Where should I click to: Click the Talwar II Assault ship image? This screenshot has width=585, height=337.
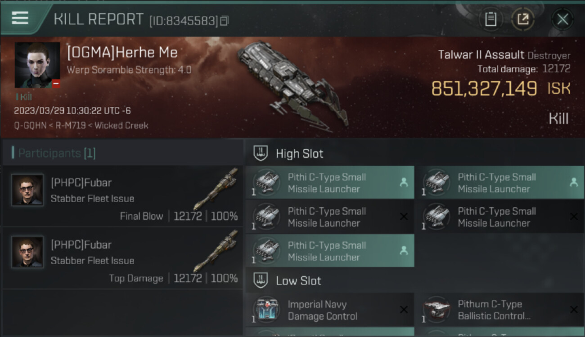tap(292, 83)
